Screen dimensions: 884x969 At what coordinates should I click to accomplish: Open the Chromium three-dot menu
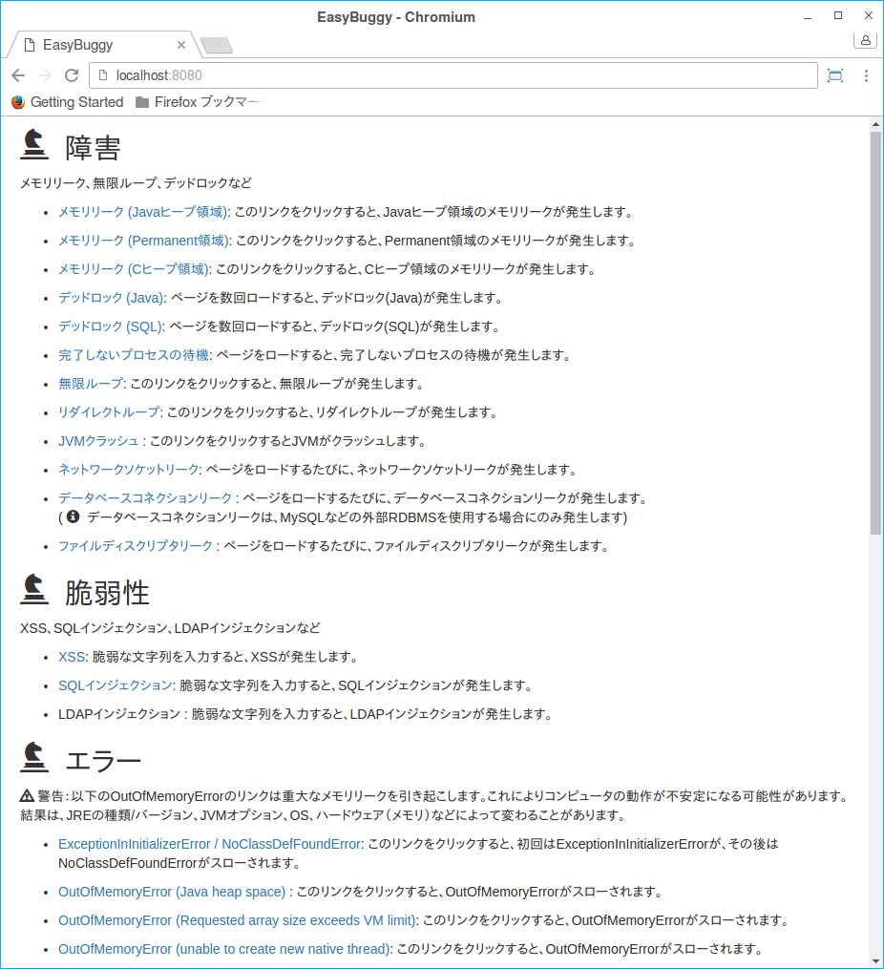point(866,75)
